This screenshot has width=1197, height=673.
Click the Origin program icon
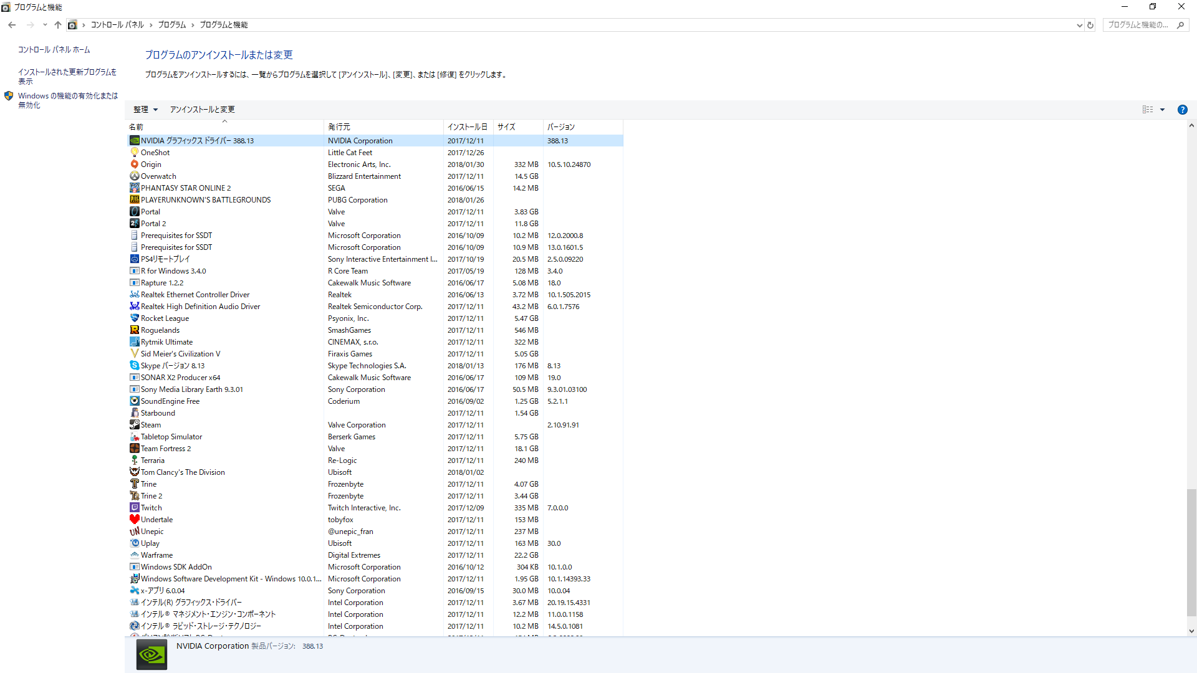pyautogui.click(x=134, y=165)
